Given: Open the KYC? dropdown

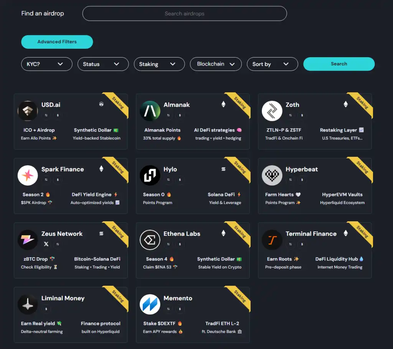Looking at the screenshot, I should click(x=46, y=64).
